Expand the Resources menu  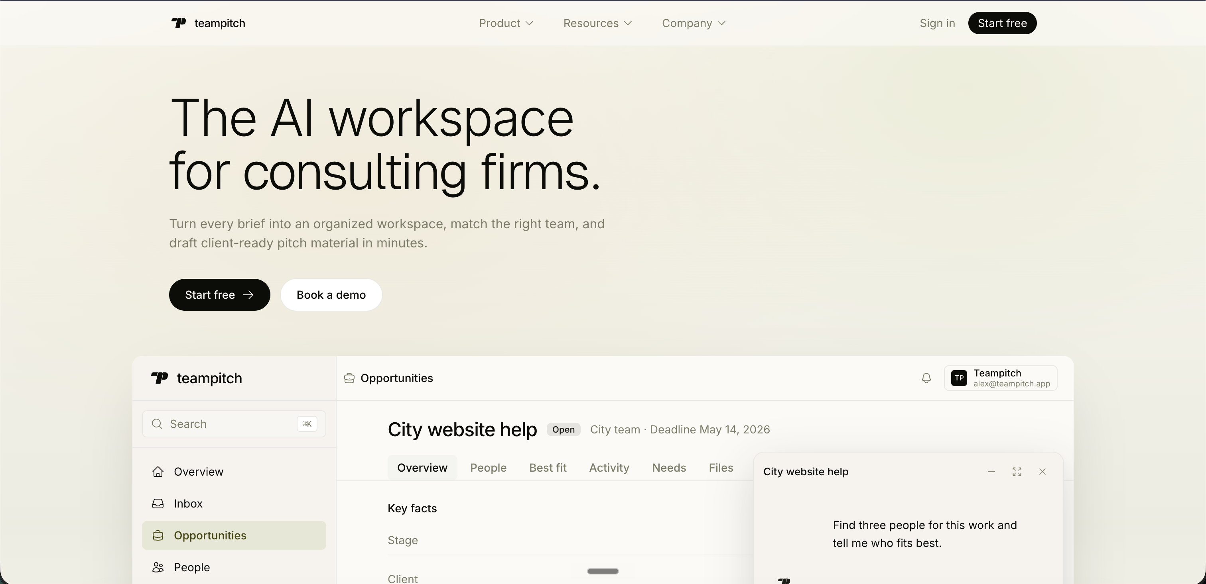(597, 23)
